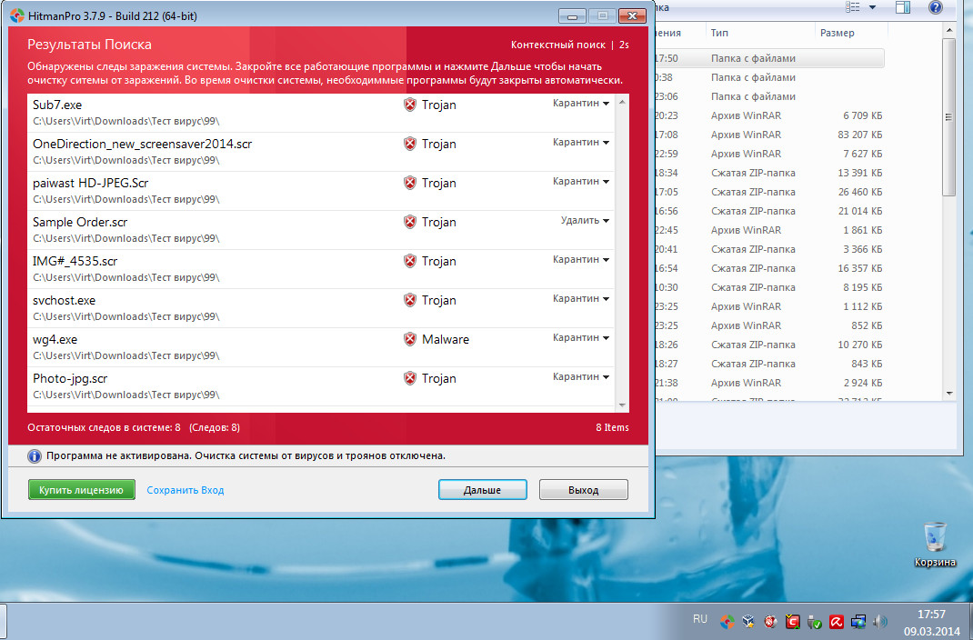Open the Карантин dropdown for Sub7.exe
973x640 pixels.
[x=581, y=104]
